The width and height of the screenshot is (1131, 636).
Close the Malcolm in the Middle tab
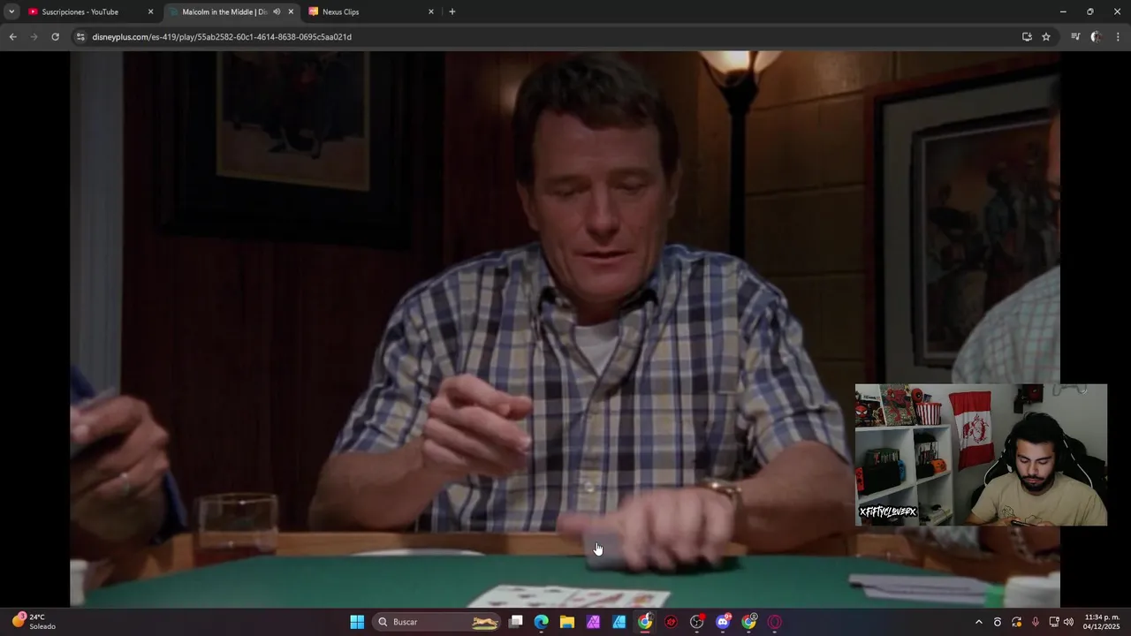[291, 12]
